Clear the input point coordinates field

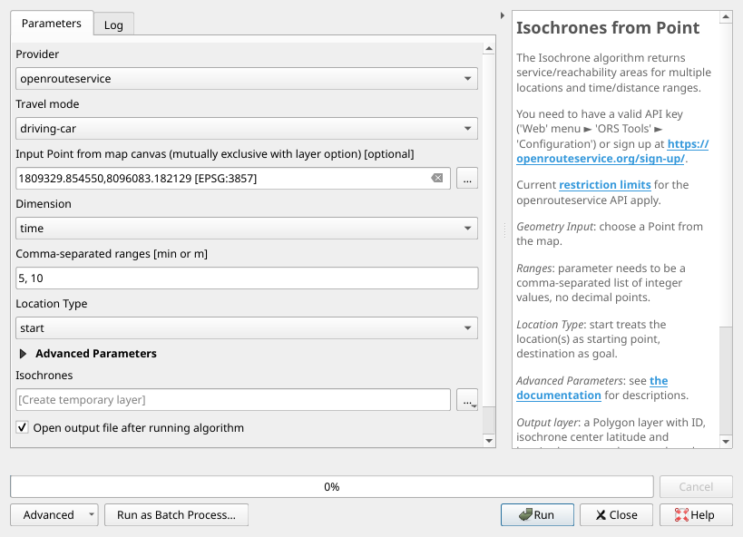click(x=437, y=178)
